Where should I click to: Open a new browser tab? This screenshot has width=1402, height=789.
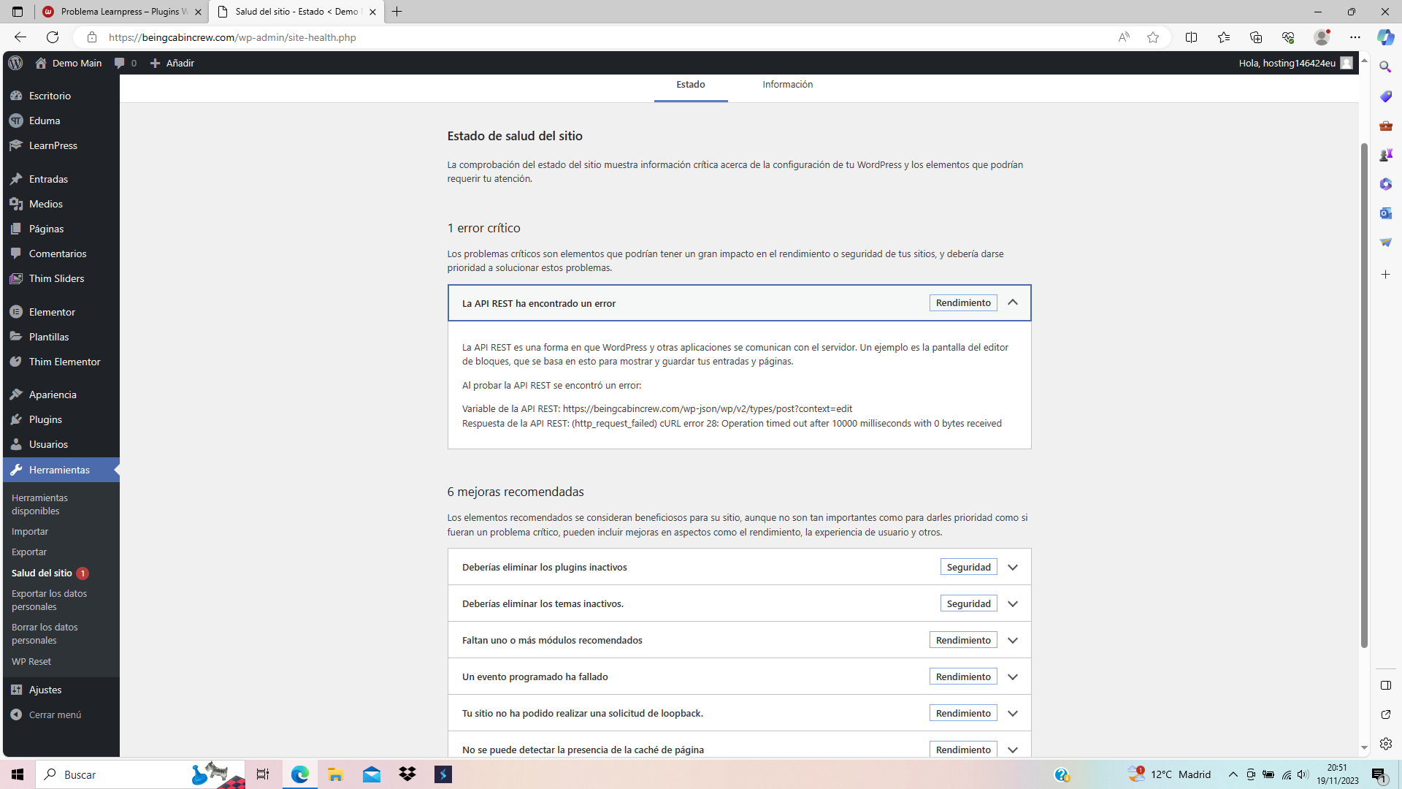pos(397,12)
